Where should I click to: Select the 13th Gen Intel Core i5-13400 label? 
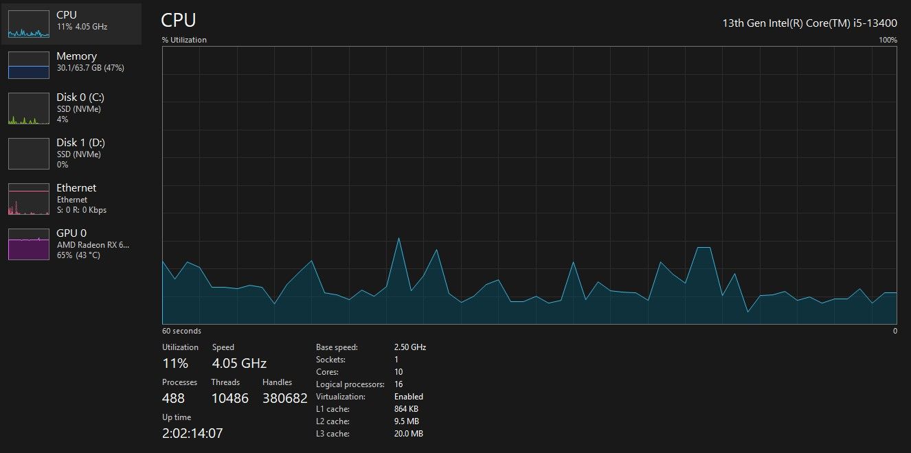(809, 23)
